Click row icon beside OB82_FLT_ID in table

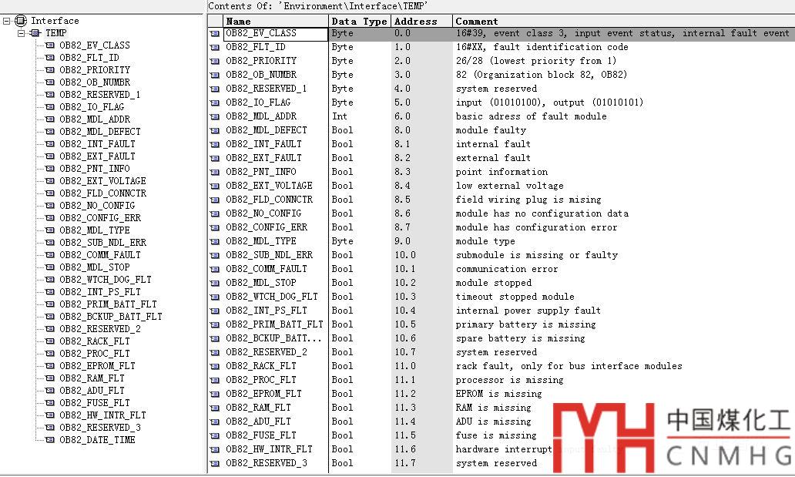point(215,47)
